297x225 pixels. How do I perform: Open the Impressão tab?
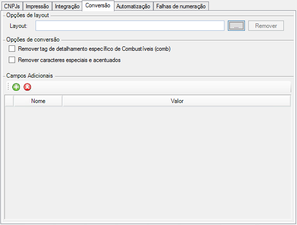(37, 6)
